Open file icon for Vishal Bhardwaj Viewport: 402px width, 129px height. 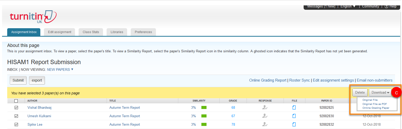click(294, 107)
